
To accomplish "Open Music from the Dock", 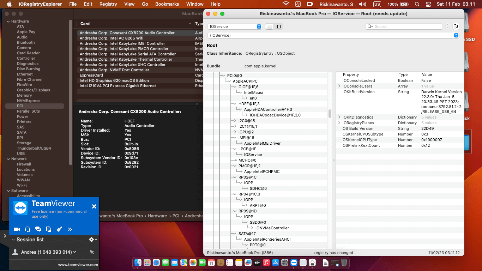I will pyautogui.click(x=266, y=263).
